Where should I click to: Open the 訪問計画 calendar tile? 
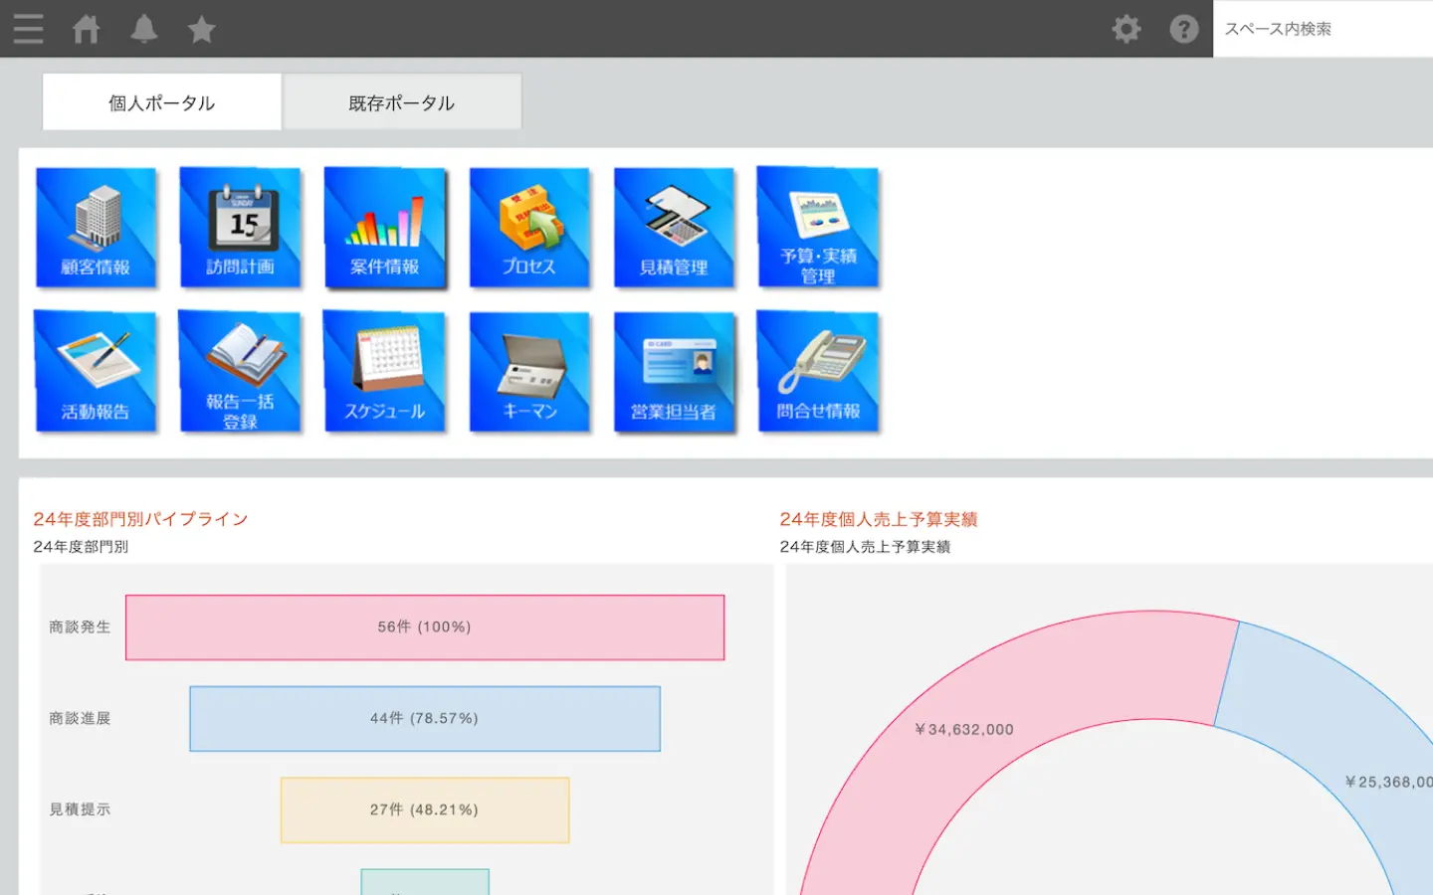point(240,228)
